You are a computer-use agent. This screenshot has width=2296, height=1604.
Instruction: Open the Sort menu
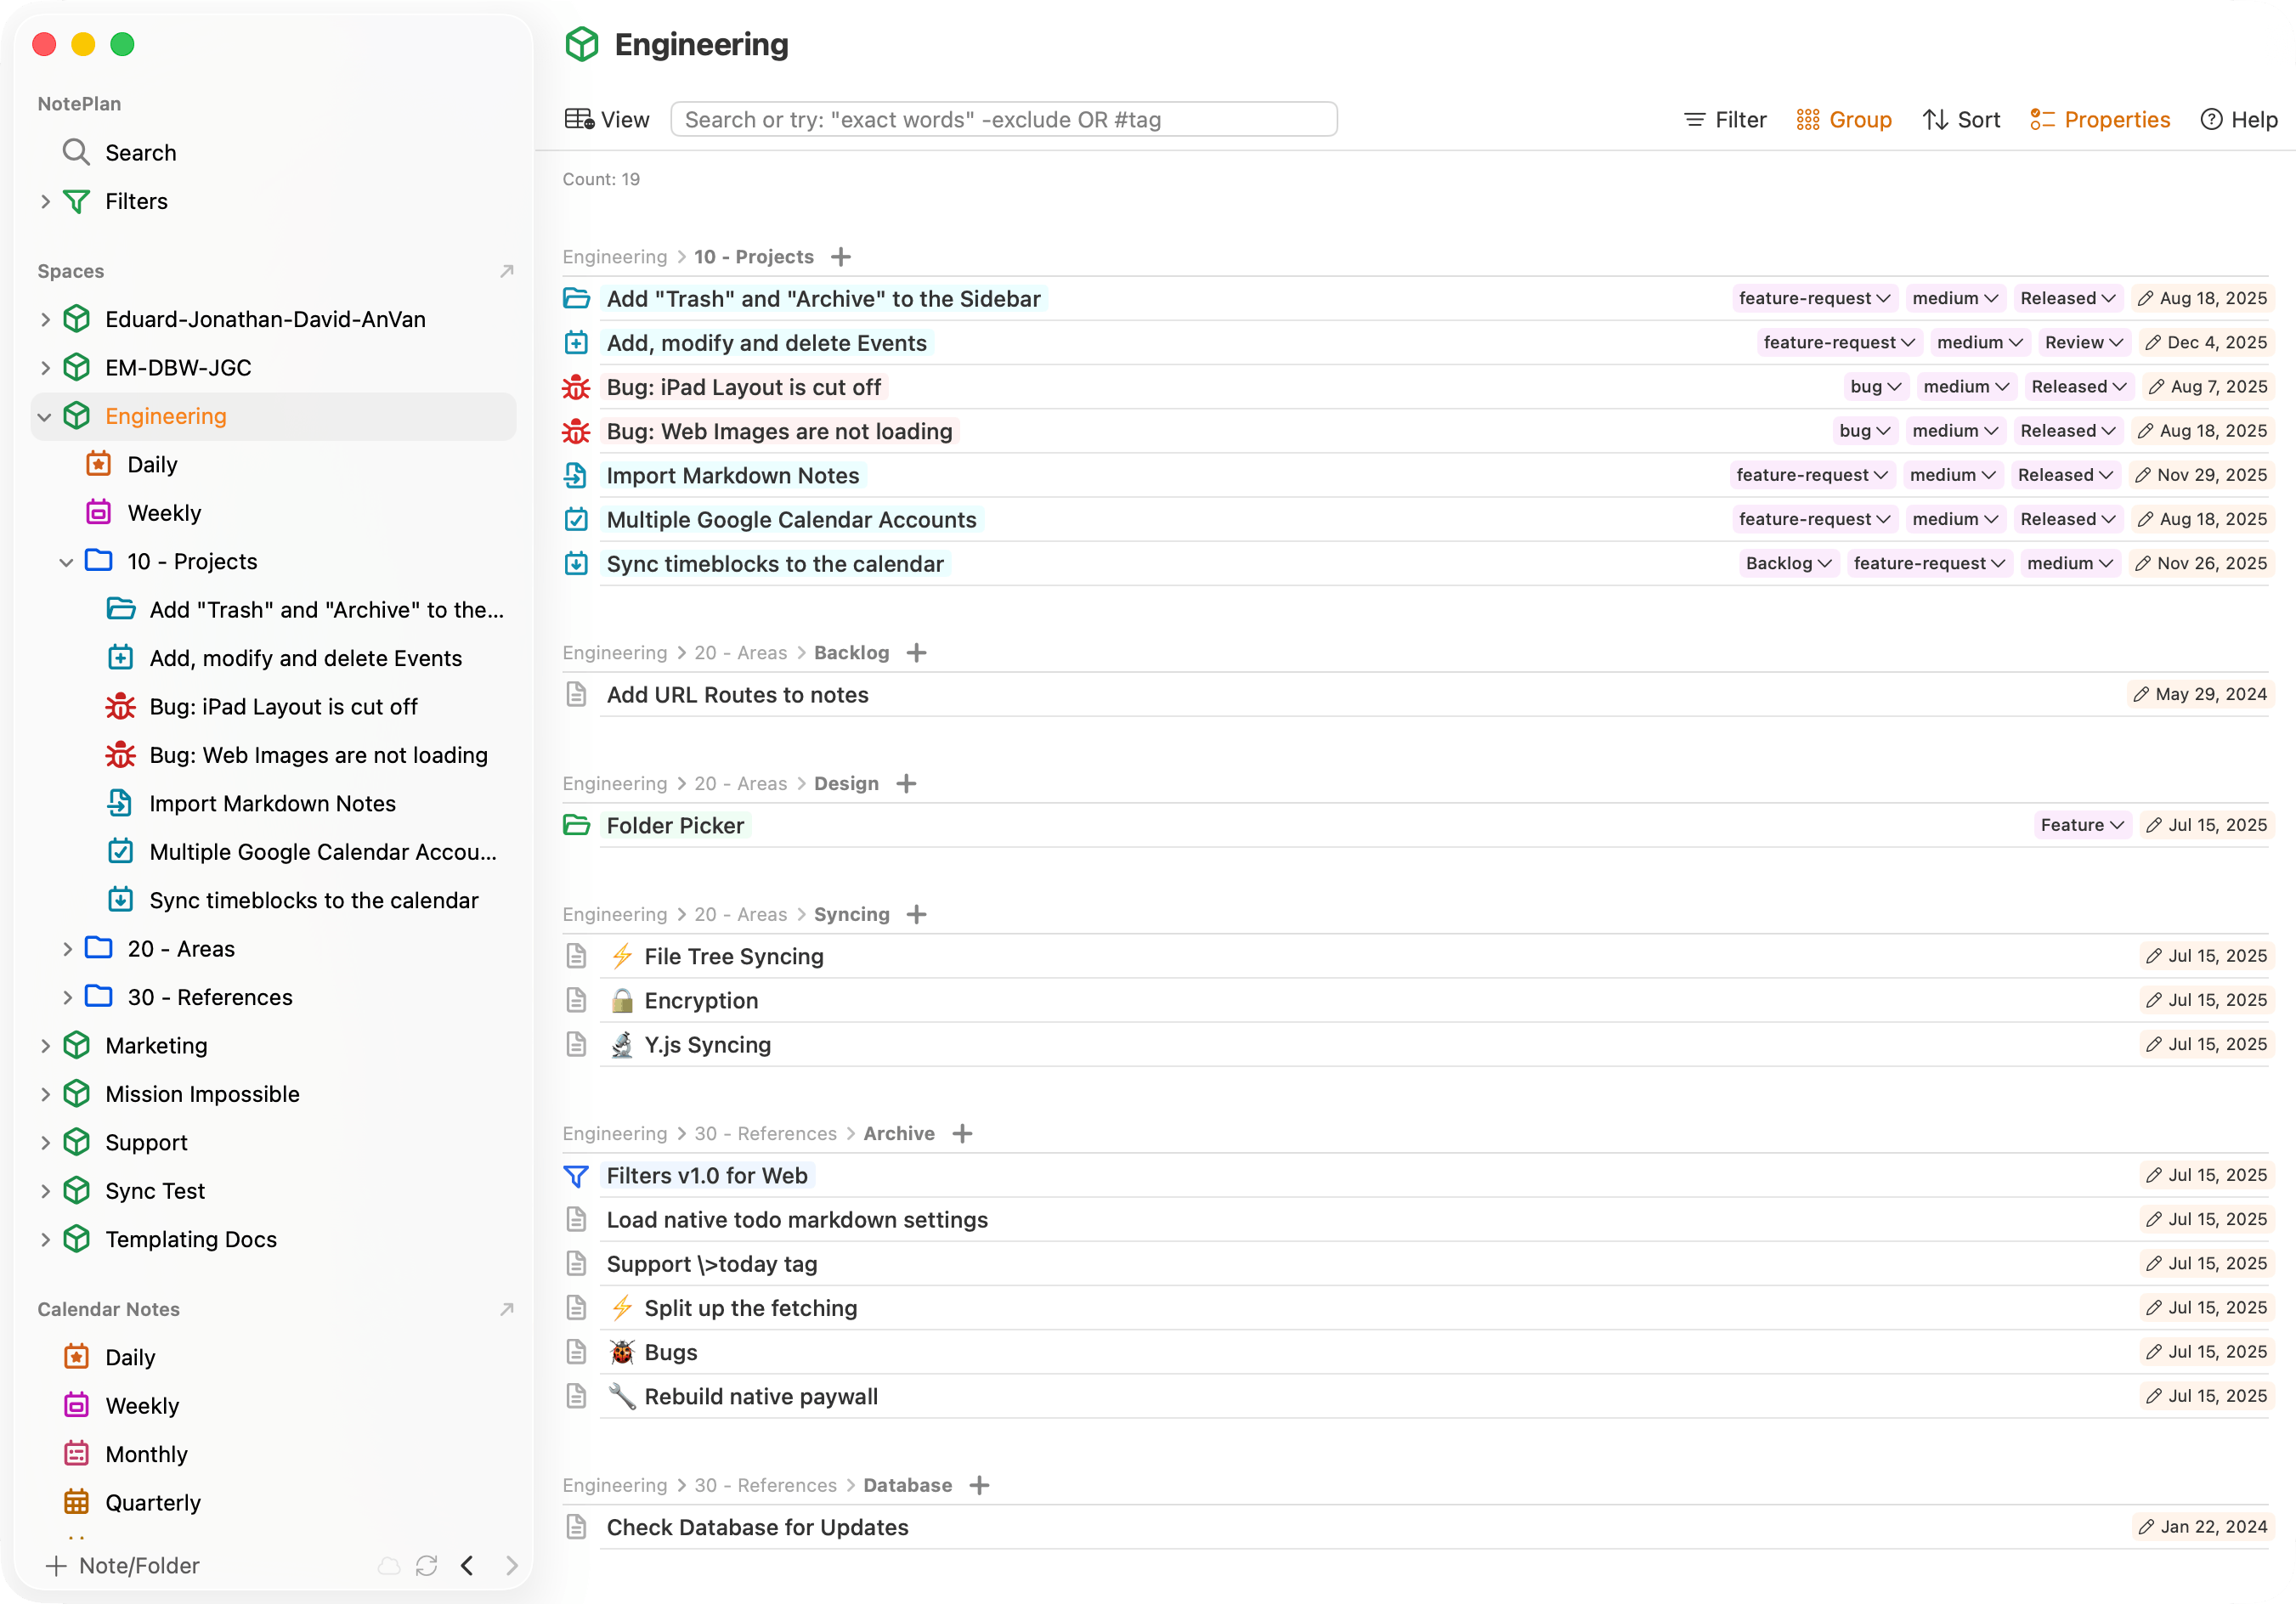(x=1961, y=120)
